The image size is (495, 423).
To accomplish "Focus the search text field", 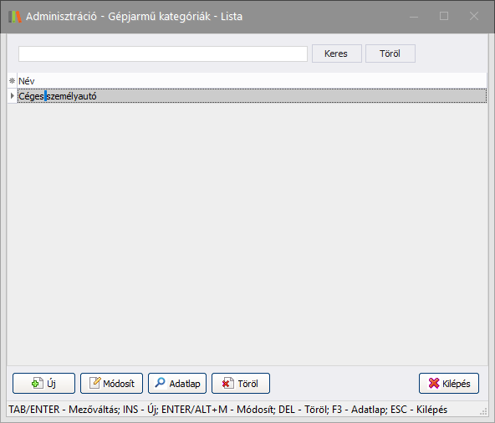I will (x=163, y=54).
